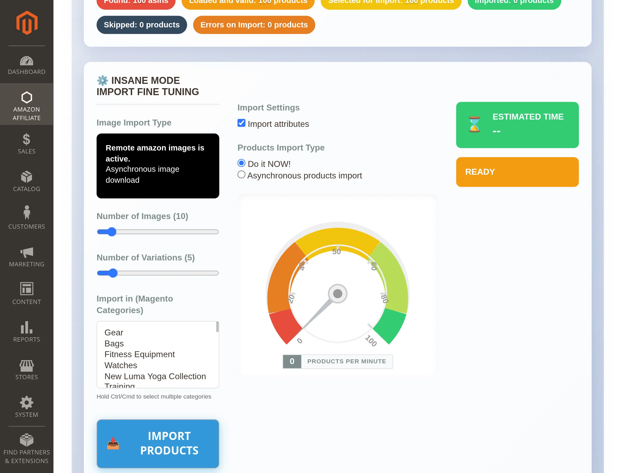Open the Customers person icon
Image resolution: width=622 pixels, height=473 pixels.
coord(27,213)
